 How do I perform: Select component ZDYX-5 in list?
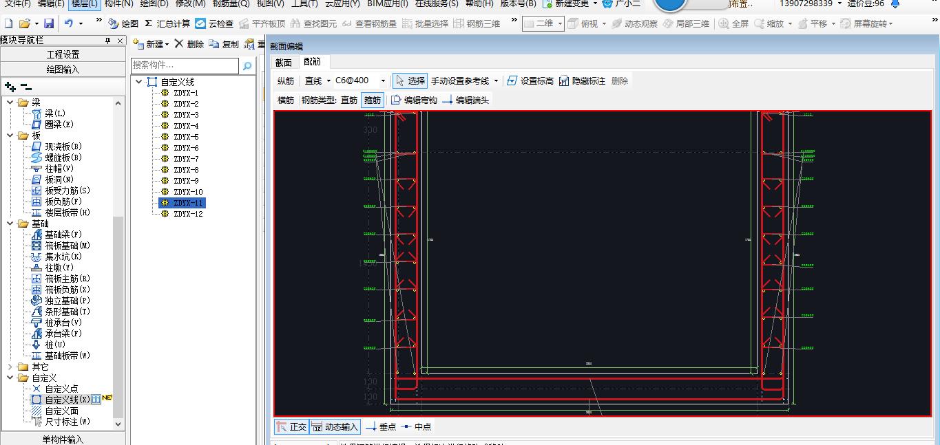point(186,137)
